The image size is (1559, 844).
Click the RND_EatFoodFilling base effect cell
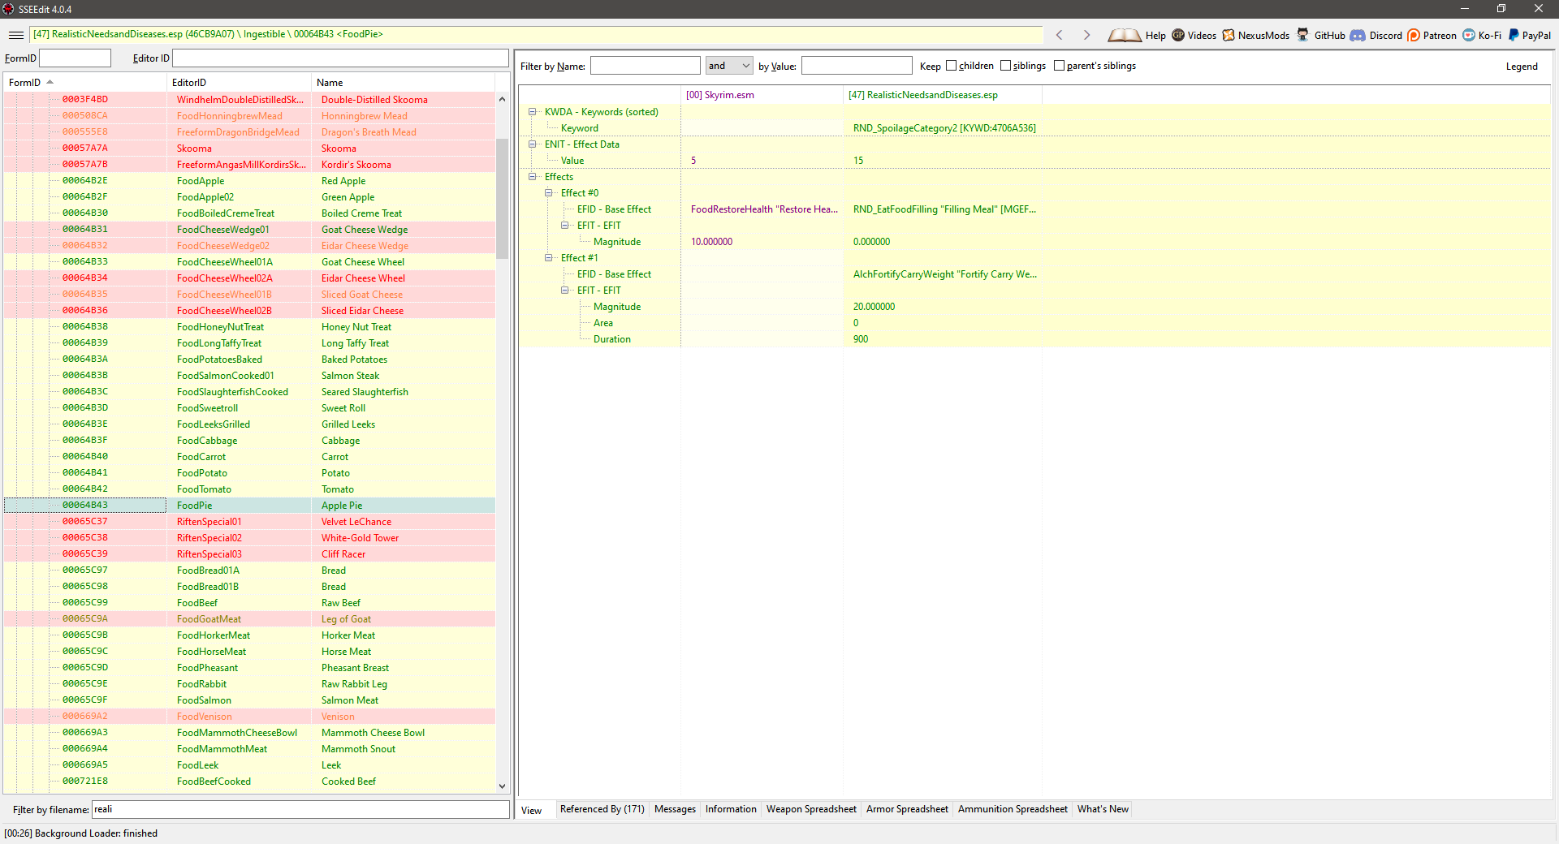pos(944,209)
